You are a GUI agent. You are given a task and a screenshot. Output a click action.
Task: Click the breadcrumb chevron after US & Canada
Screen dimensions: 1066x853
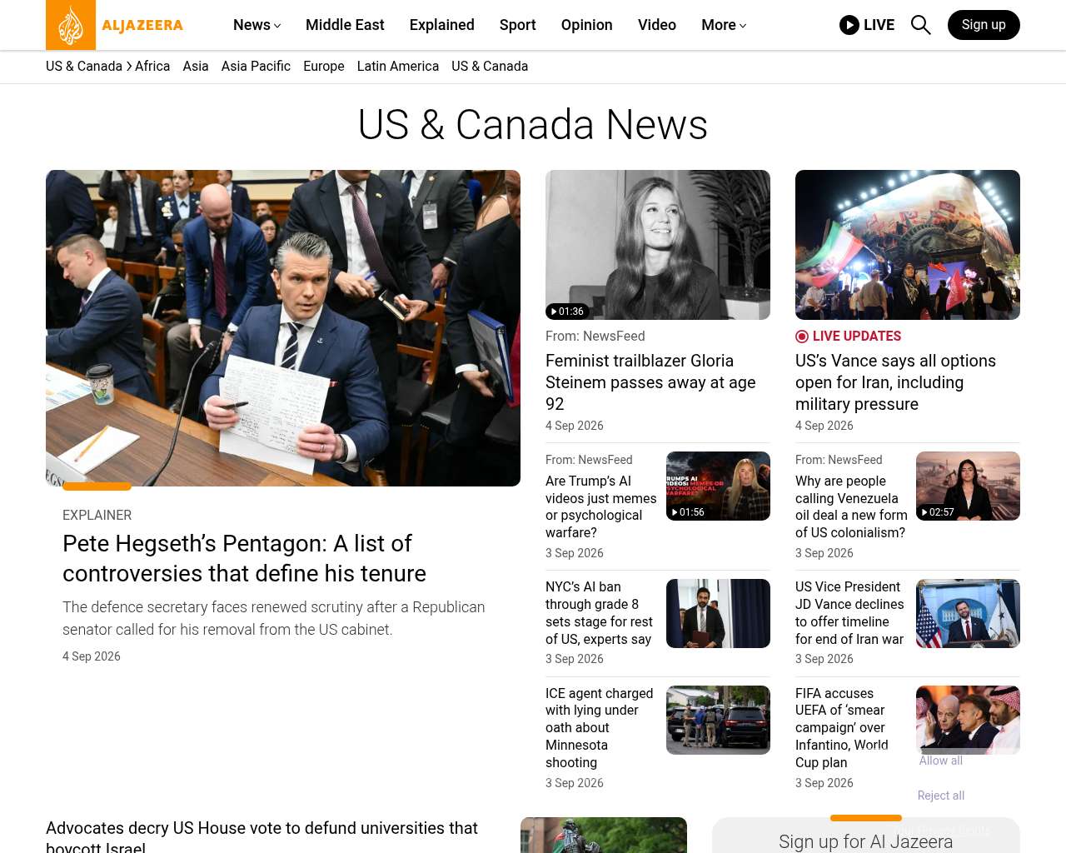(x=129, y=66)
